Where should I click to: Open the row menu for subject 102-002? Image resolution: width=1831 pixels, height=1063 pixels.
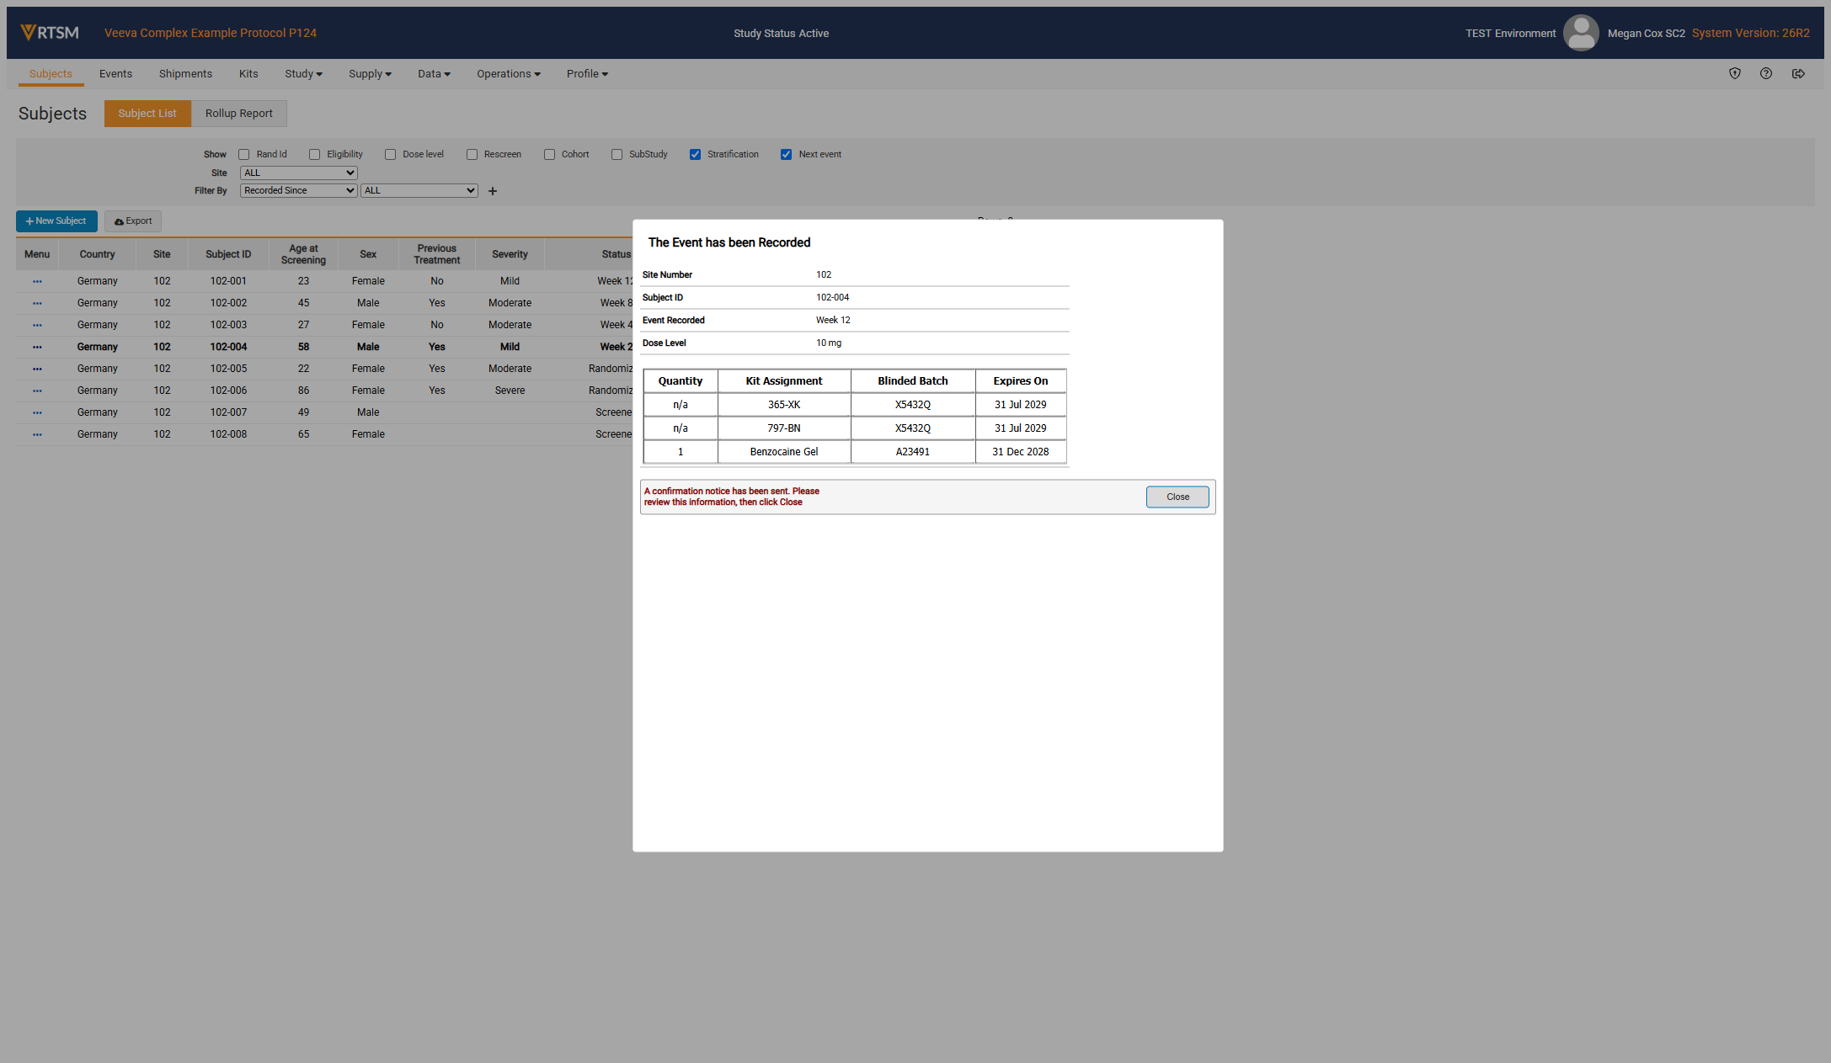tap(37, 303)
